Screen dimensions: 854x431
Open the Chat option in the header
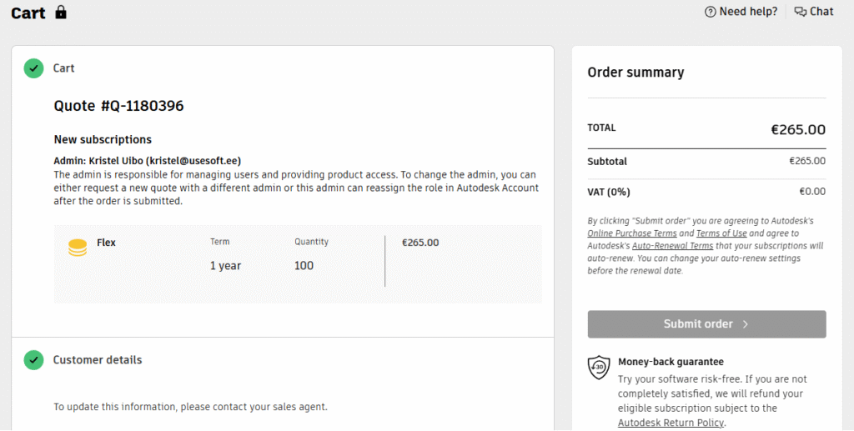click(x=821, y=12)
